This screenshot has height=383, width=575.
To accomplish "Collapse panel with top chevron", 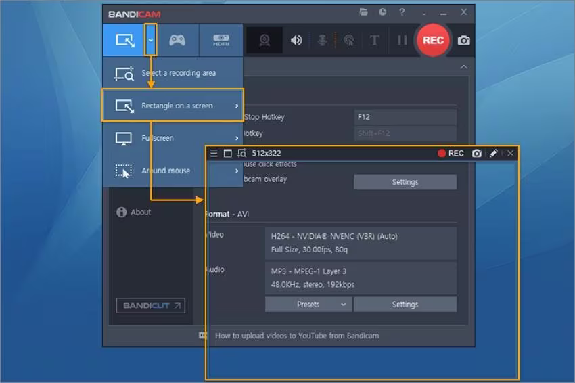I will [464, 67].
